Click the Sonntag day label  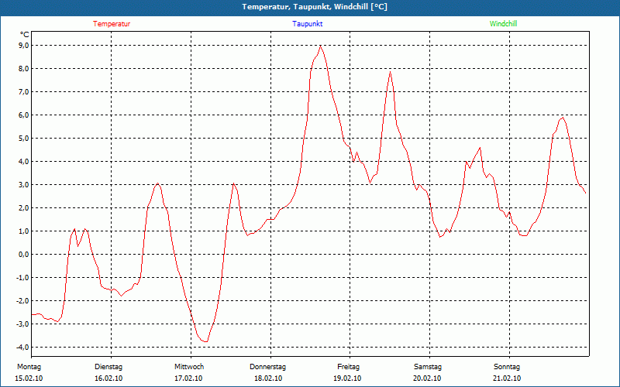click(x=507, y=367)
